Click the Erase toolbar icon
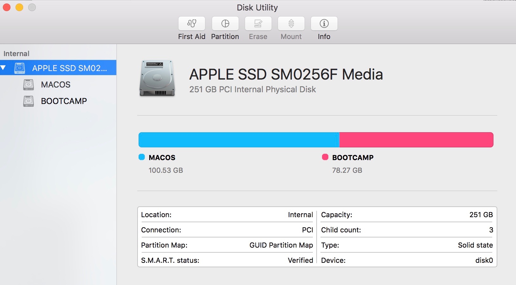 [258, 23]
